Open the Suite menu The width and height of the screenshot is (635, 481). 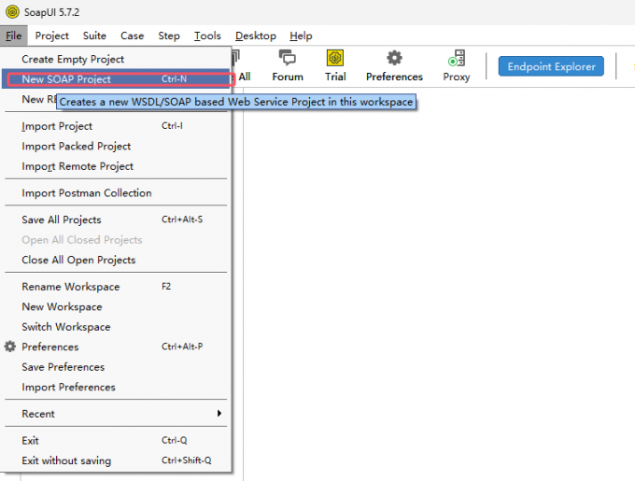[94, 35]
